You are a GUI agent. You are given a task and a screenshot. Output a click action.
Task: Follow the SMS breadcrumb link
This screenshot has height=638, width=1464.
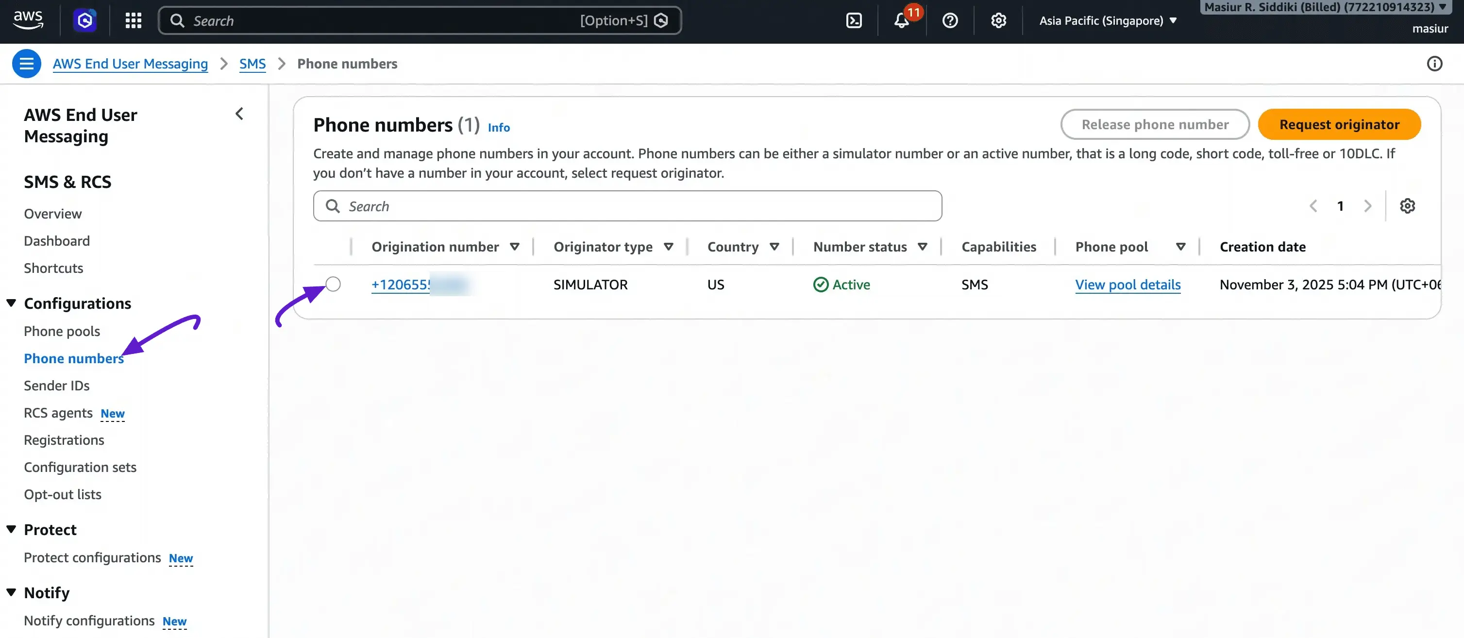click(252, 64)
